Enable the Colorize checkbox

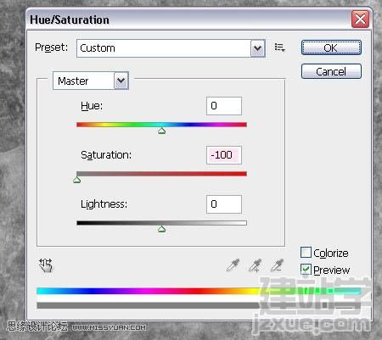click(x=306, y=253)
